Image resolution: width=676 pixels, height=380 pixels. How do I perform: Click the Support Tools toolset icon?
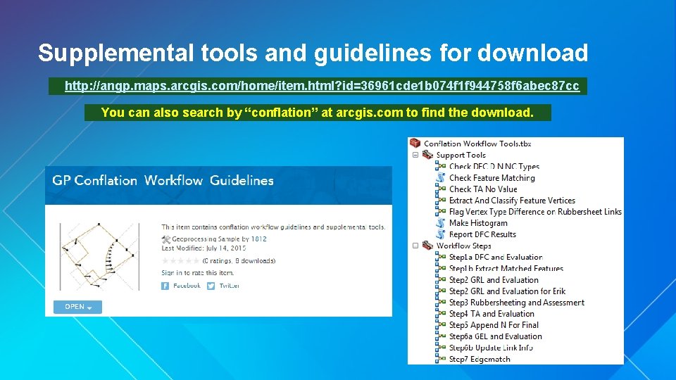tap(427, 155)
